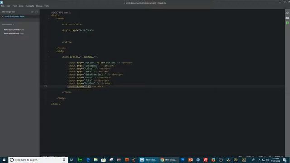Expand the document project folder dropdown
Image resolution: width=290 pixels, height=163 pixels.
pyautogui.click(x=8, y=24)
